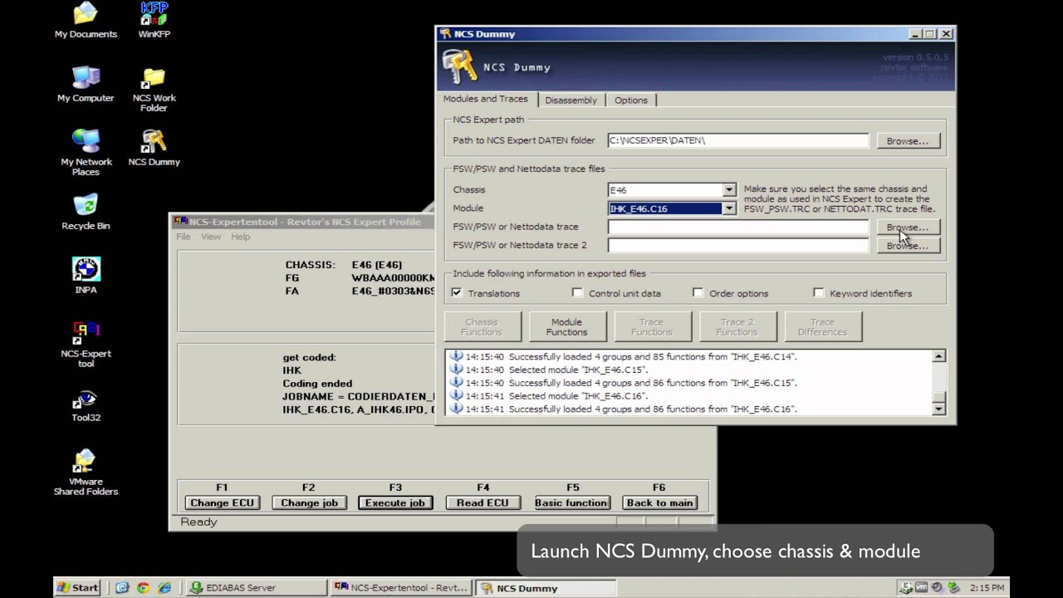Click the NCS Dummy title bar icon
The height and width of the screenshot is (598, 1063).
point(445,34)
